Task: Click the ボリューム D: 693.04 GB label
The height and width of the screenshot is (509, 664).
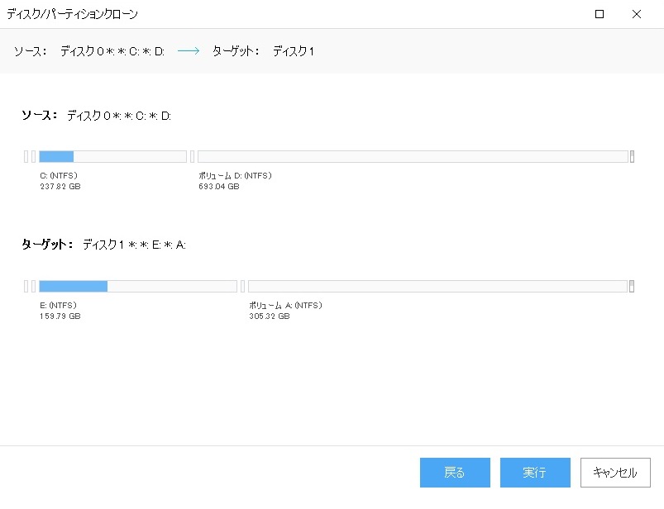Action: pos(235,181)
